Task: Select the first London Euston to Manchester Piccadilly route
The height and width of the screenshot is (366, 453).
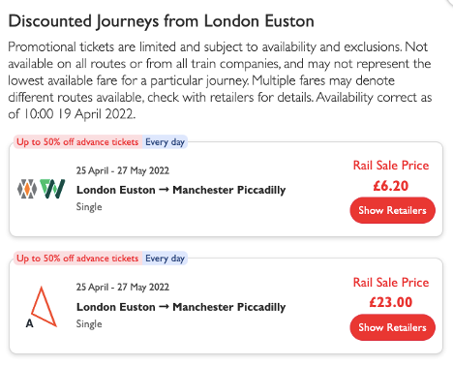Action: [x=181, y=190]
